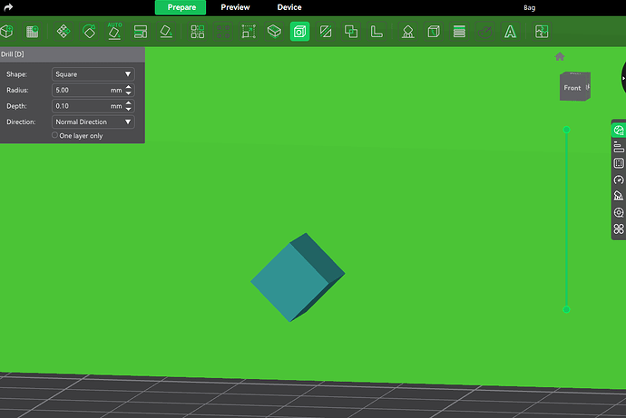Click the speed gauge sidebar icon
626x418 pixels.
pyautogui.click(x=619, y=180)
